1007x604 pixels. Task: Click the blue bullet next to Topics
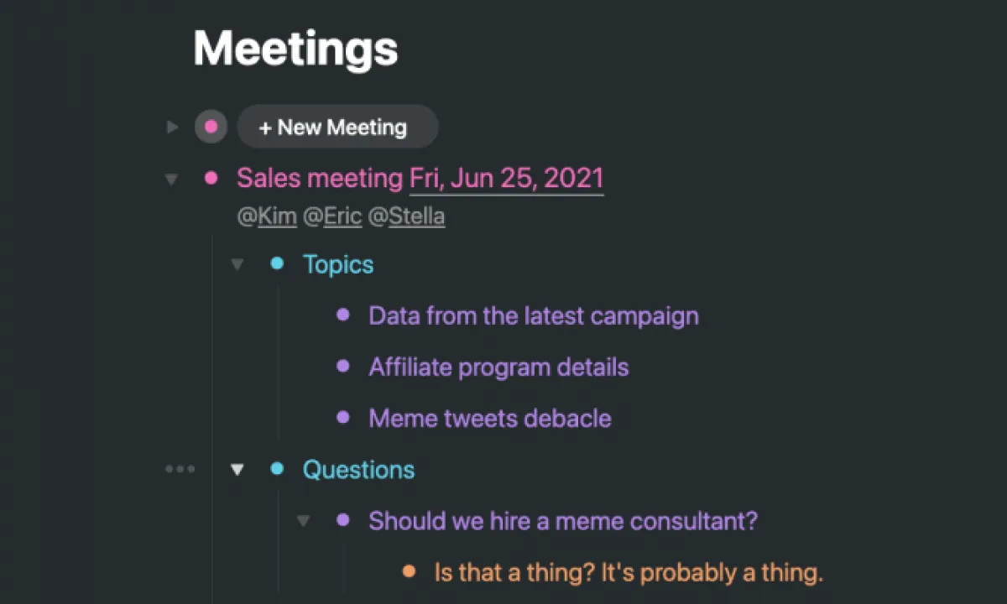(x=277, y=263)
